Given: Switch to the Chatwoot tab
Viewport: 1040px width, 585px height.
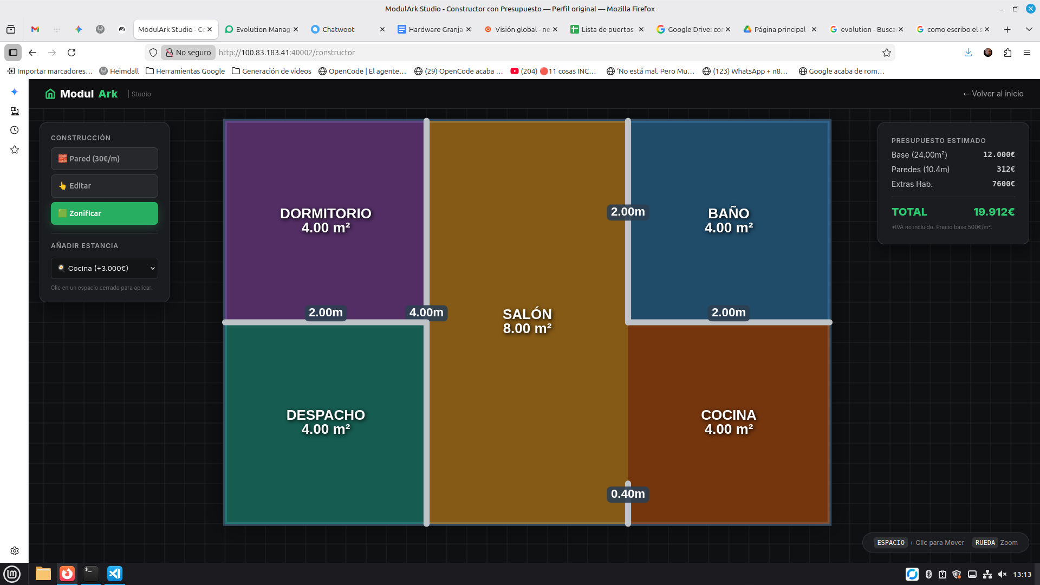Looking at the screenshot, I should [339, 29].
